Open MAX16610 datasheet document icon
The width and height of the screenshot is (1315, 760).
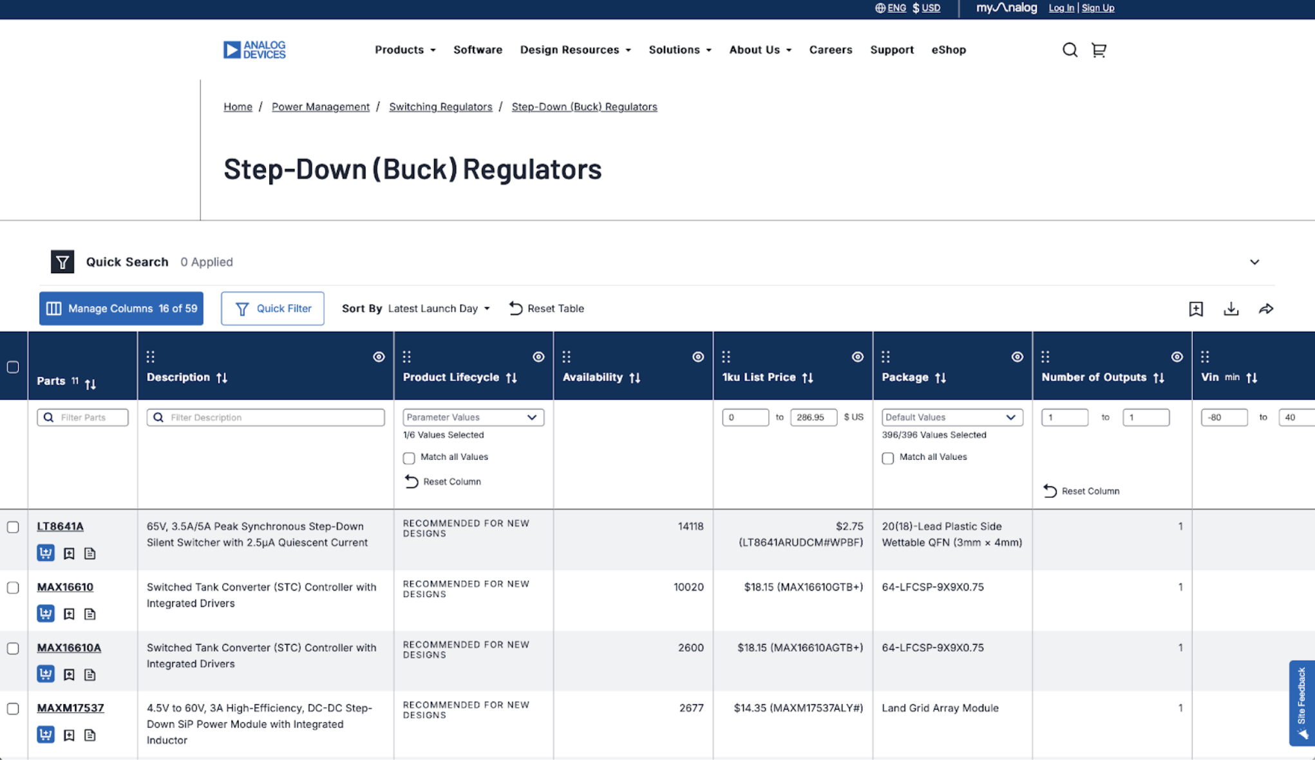coord(90,614)
